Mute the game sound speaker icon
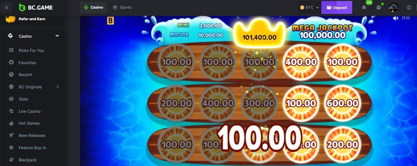The width and height of the screenshot is (417, 166). coord(395,18)
